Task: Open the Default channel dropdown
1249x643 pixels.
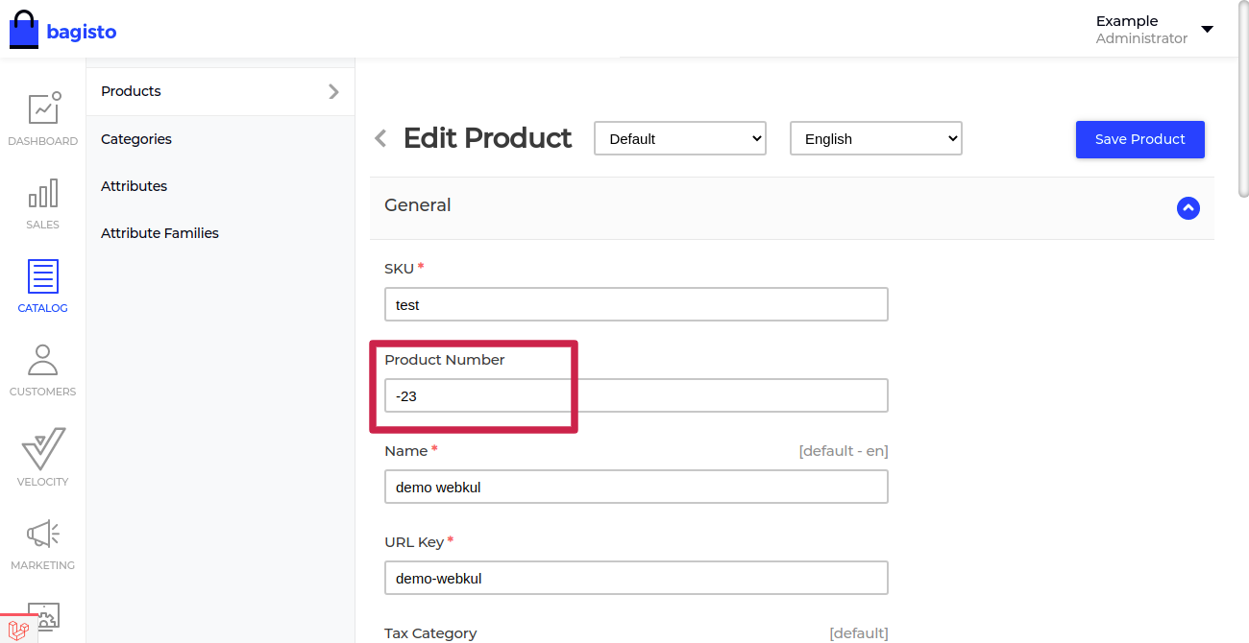Action: pos(679,138)
